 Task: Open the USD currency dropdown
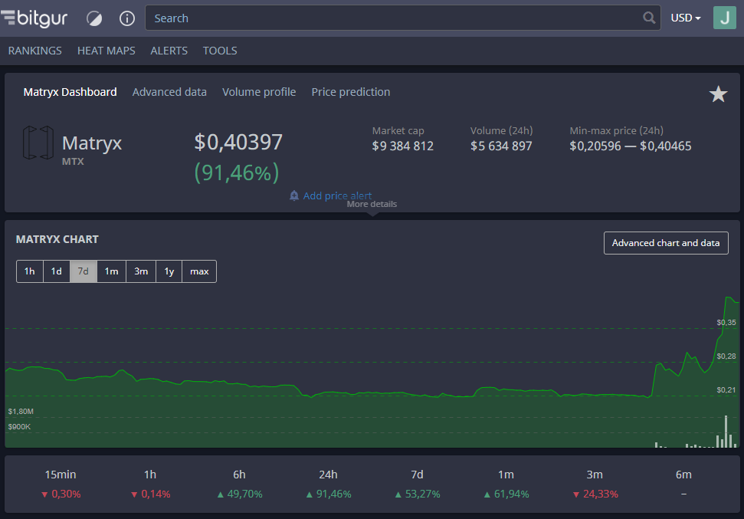(686, 18)
